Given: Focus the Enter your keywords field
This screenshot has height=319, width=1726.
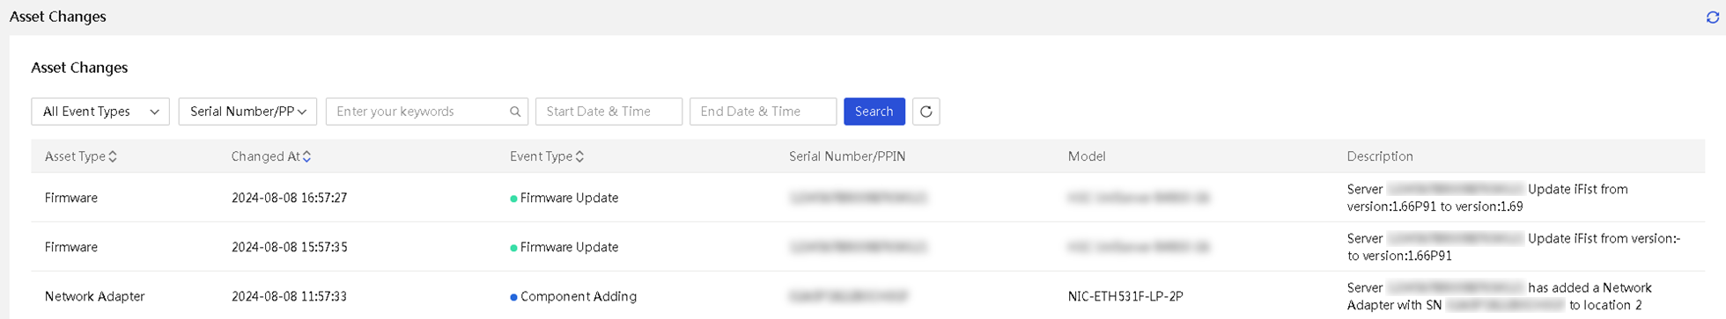Looking at the screenshot, I should (427, 112).
